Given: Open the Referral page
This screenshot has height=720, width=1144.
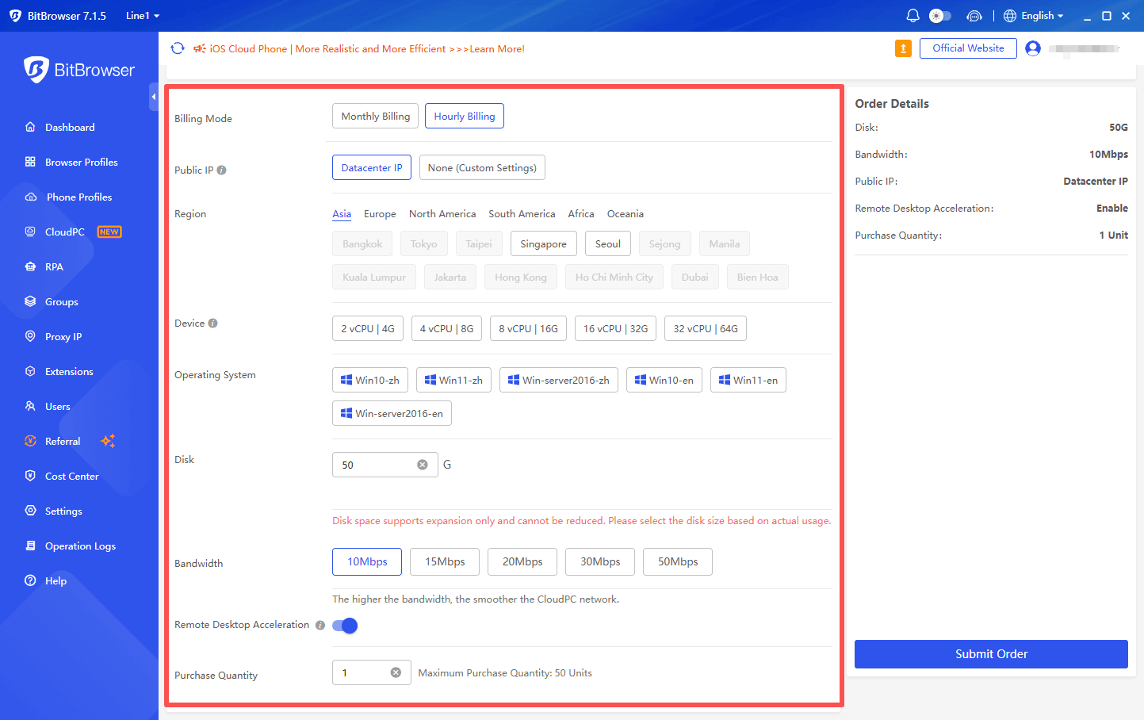Looking at the screenshot, I should [63, 441].
